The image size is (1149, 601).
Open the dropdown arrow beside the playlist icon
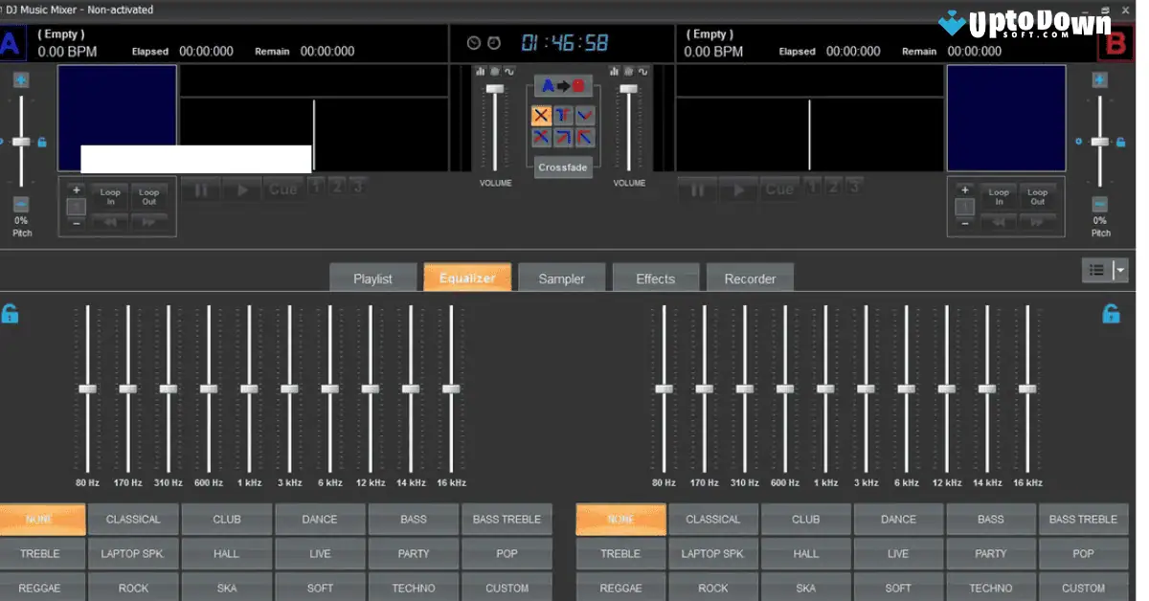point(1122,270)
